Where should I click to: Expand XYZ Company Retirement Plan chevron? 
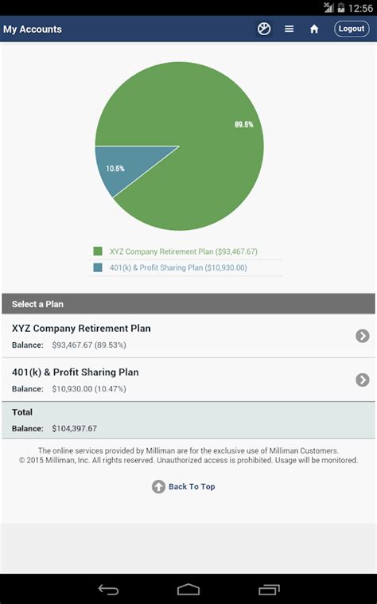pyautogui.click(x=363, y=336)
